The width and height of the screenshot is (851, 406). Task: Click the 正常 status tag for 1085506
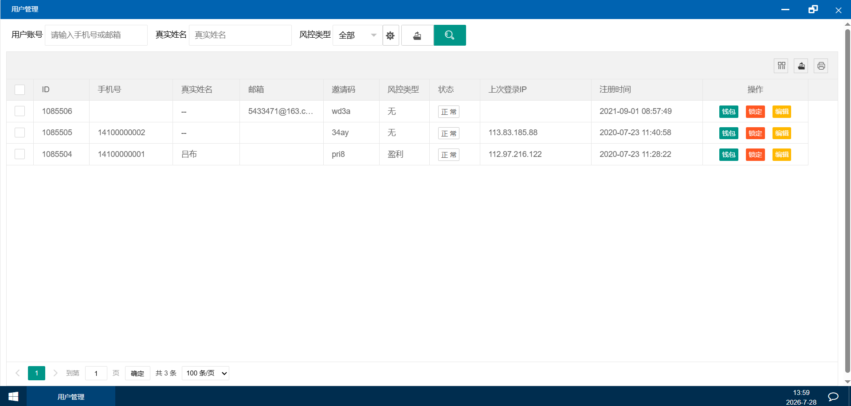pos(449,112)
